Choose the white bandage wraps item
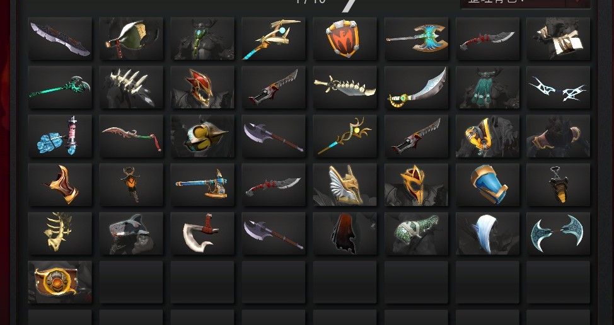The height and width of the screenshot is (325, 614). point(559,38)
